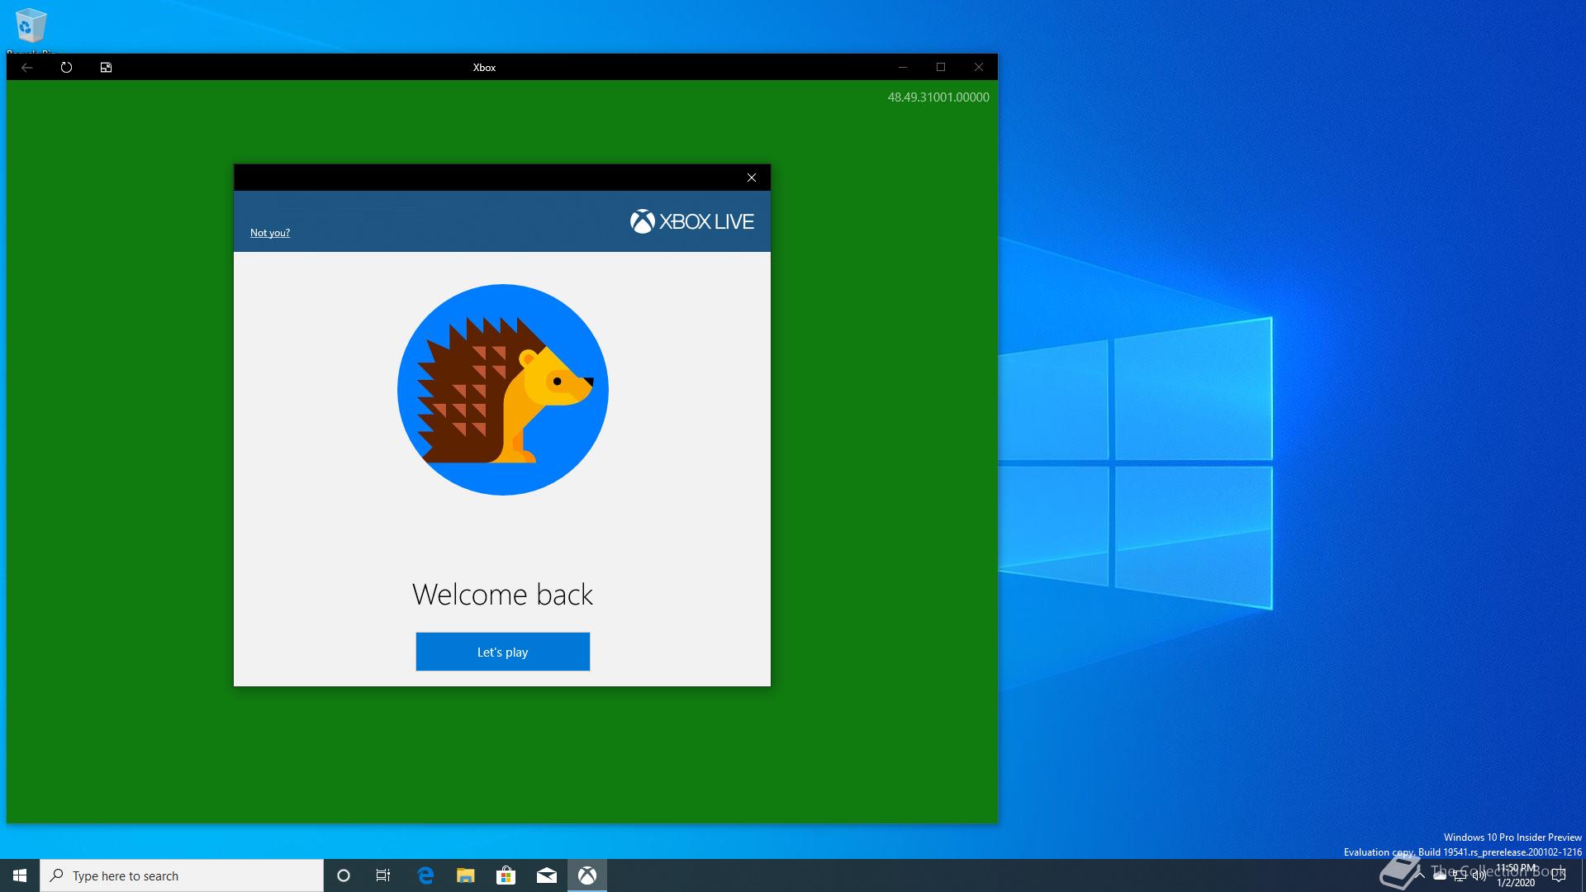Open the Recycle Bin on the desktop

[x=31, y=30]
